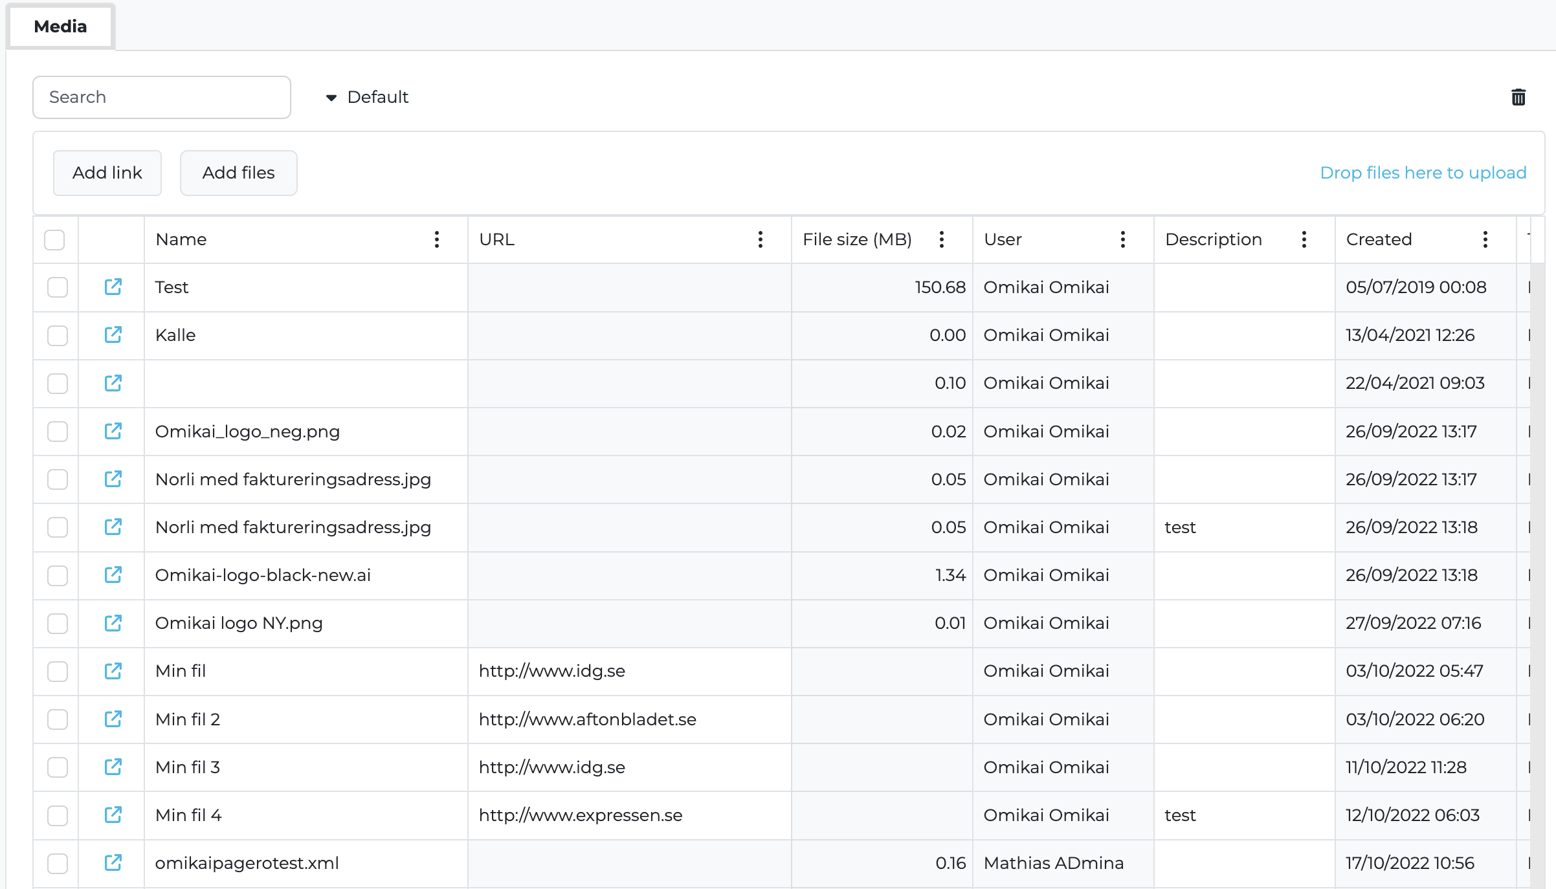Image resolution: width=1556 pixels, height=889 pixels.
Task: Open link icon for Kalle row
Action: (x=113, y=335)
